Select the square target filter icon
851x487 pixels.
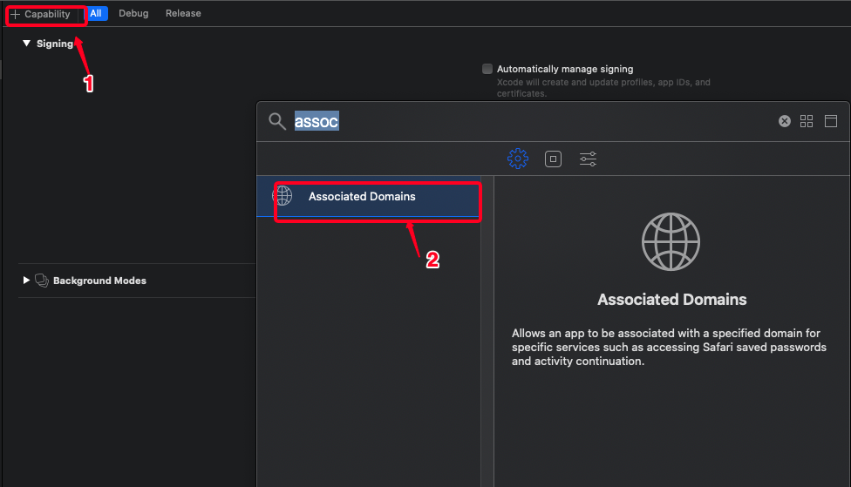pyautogui.click(x=553, y=159)
